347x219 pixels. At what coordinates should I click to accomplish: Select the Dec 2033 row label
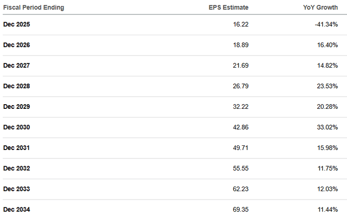click(x=17, y=189)
